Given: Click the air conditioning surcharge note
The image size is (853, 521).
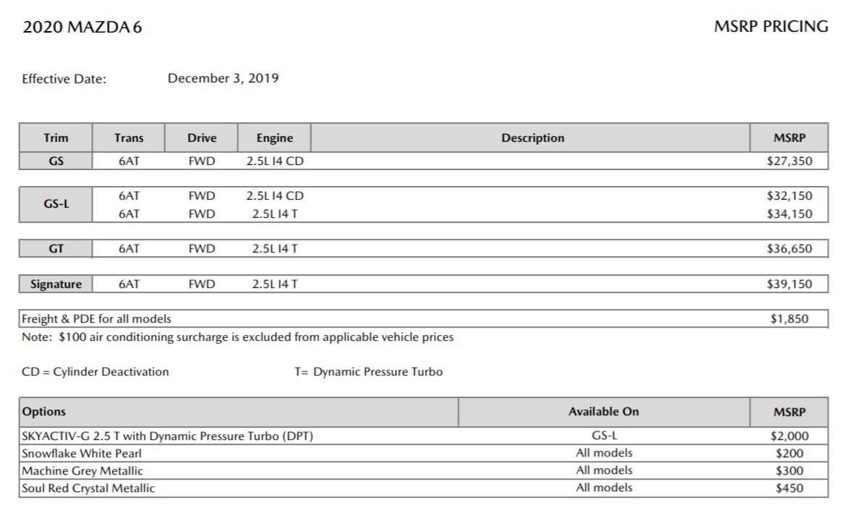Looking at the screenshot, I should coord(238,337).
